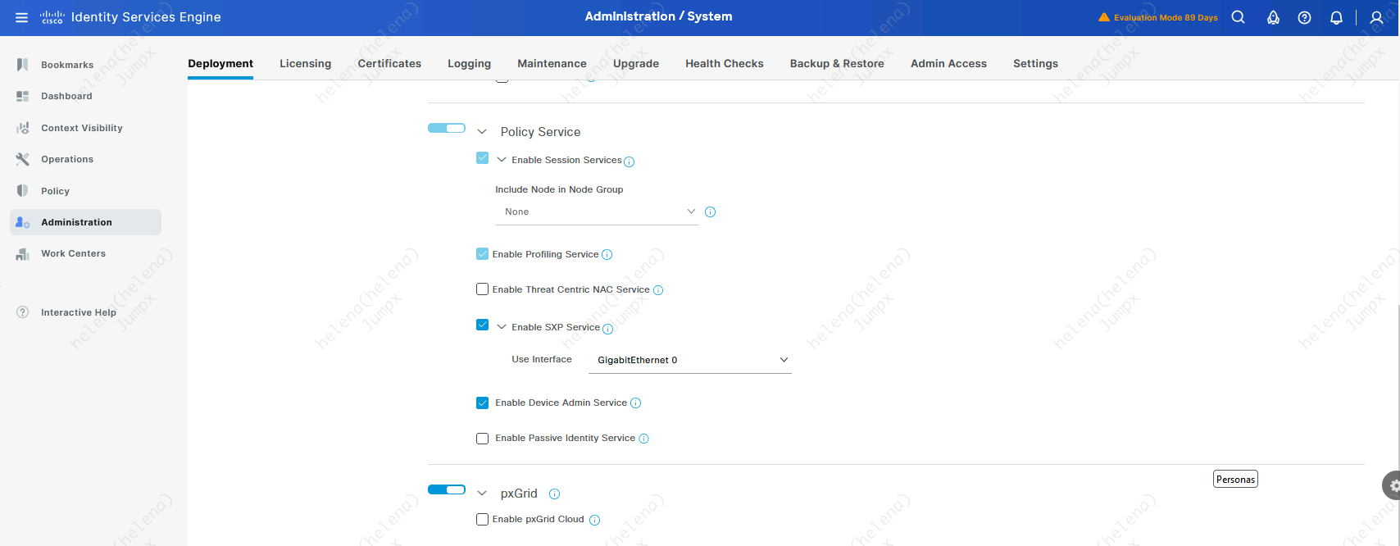The height and width of the screenshot is (546, 1400).
Task: Open the Use Interface GigabitEthernet 0 dropdown
Action: 689,360
